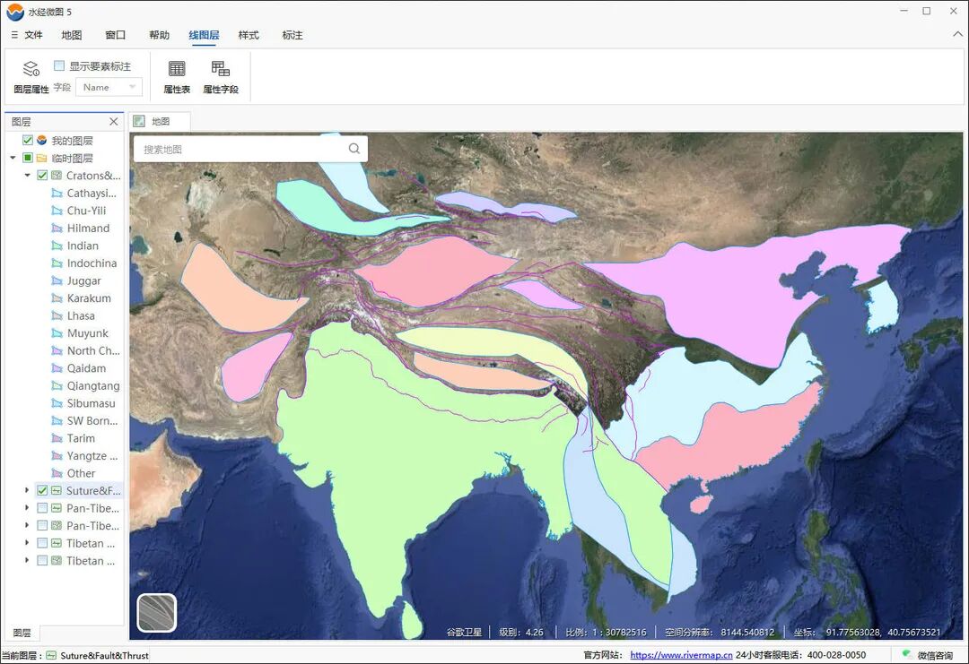Expand the second Pan-Tibe... layer node
The width and height of the screenshot is (969, 664).
tap(27, 526)
